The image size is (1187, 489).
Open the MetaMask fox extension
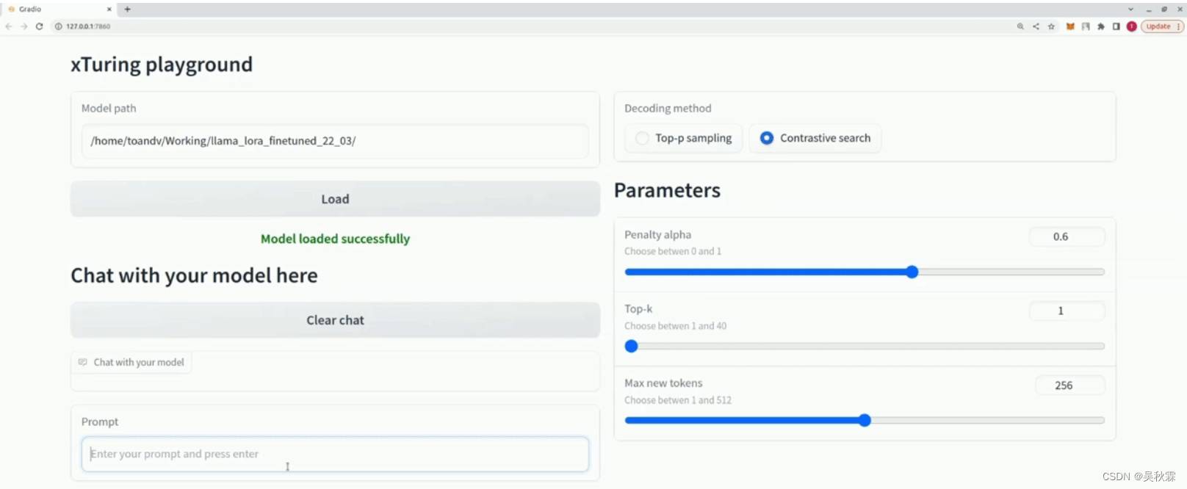pos(1070,26)
